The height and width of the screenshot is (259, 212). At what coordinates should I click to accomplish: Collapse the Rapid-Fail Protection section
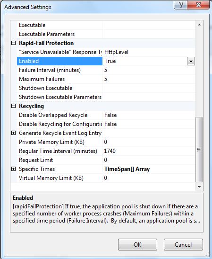tap(14, 43)
